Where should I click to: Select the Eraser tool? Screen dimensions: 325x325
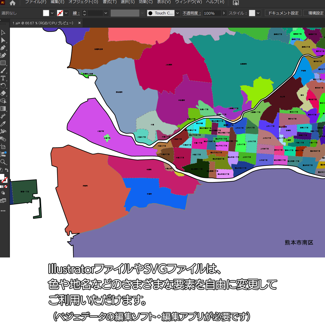coord(3,93)
